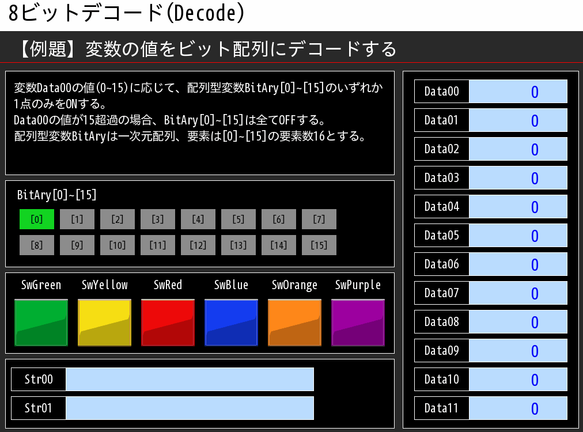Screen dimensions: 583x432
Task: Click the green pad of SwGreen
Action: (x=41, y=321)
